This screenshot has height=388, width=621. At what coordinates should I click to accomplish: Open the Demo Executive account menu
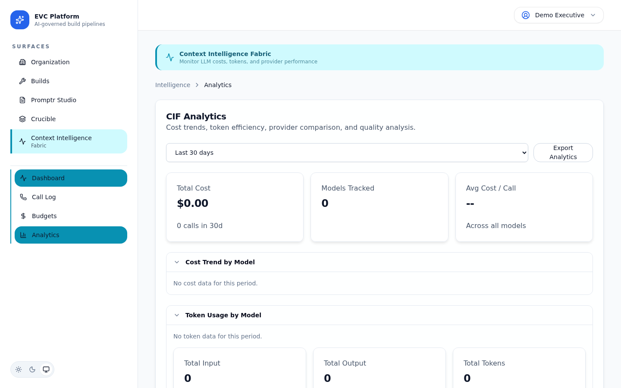tap(559, 15)
